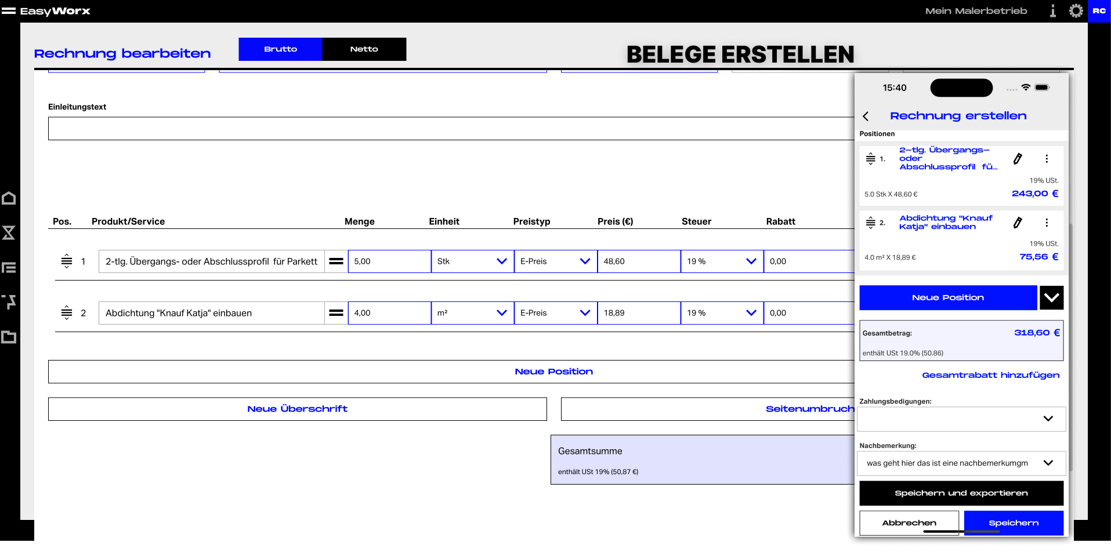The width and height of the screenshot is (1111, 546).
Task: Open the hamburger menu next to EasyWorx
Action: 9,11
